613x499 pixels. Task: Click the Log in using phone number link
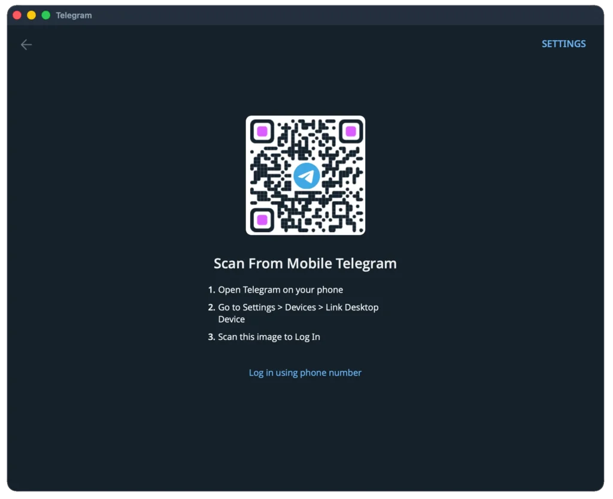(305, 372)
